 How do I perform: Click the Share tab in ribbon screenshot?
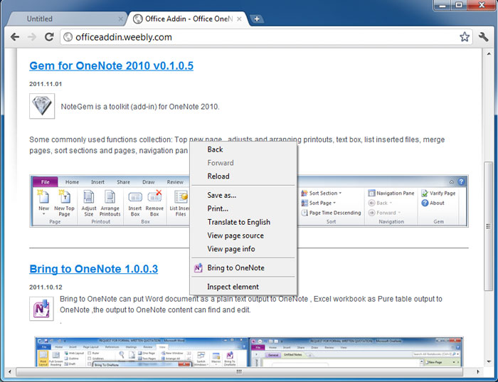(x=123, y=182)
